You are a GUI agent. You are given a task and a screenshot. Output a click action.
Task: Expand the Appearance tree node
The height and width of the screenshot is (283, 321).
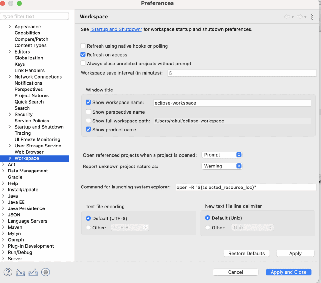(10, 27)
